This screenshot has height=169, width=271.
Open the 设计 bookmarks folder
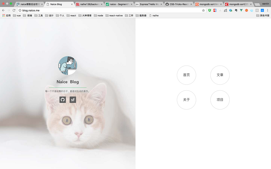pyautogui.click(x=49, y=16)
